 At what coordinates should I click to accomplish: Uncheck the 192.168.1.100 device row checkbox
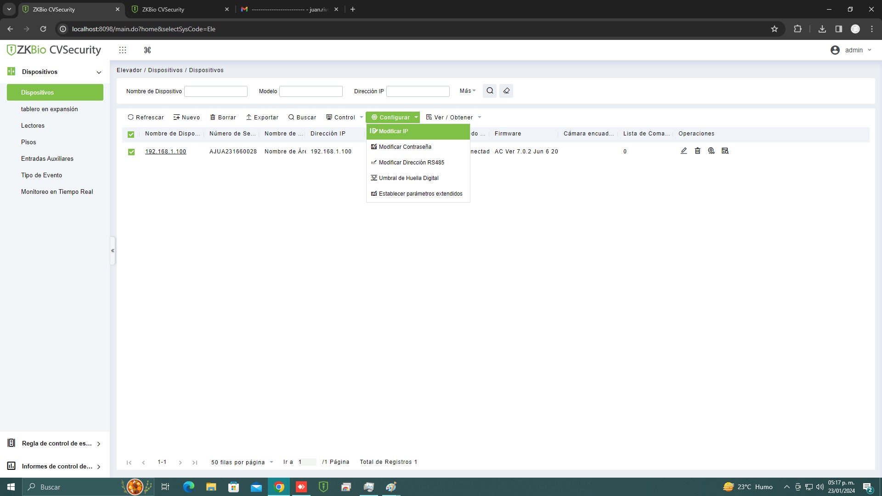point(131,152)
